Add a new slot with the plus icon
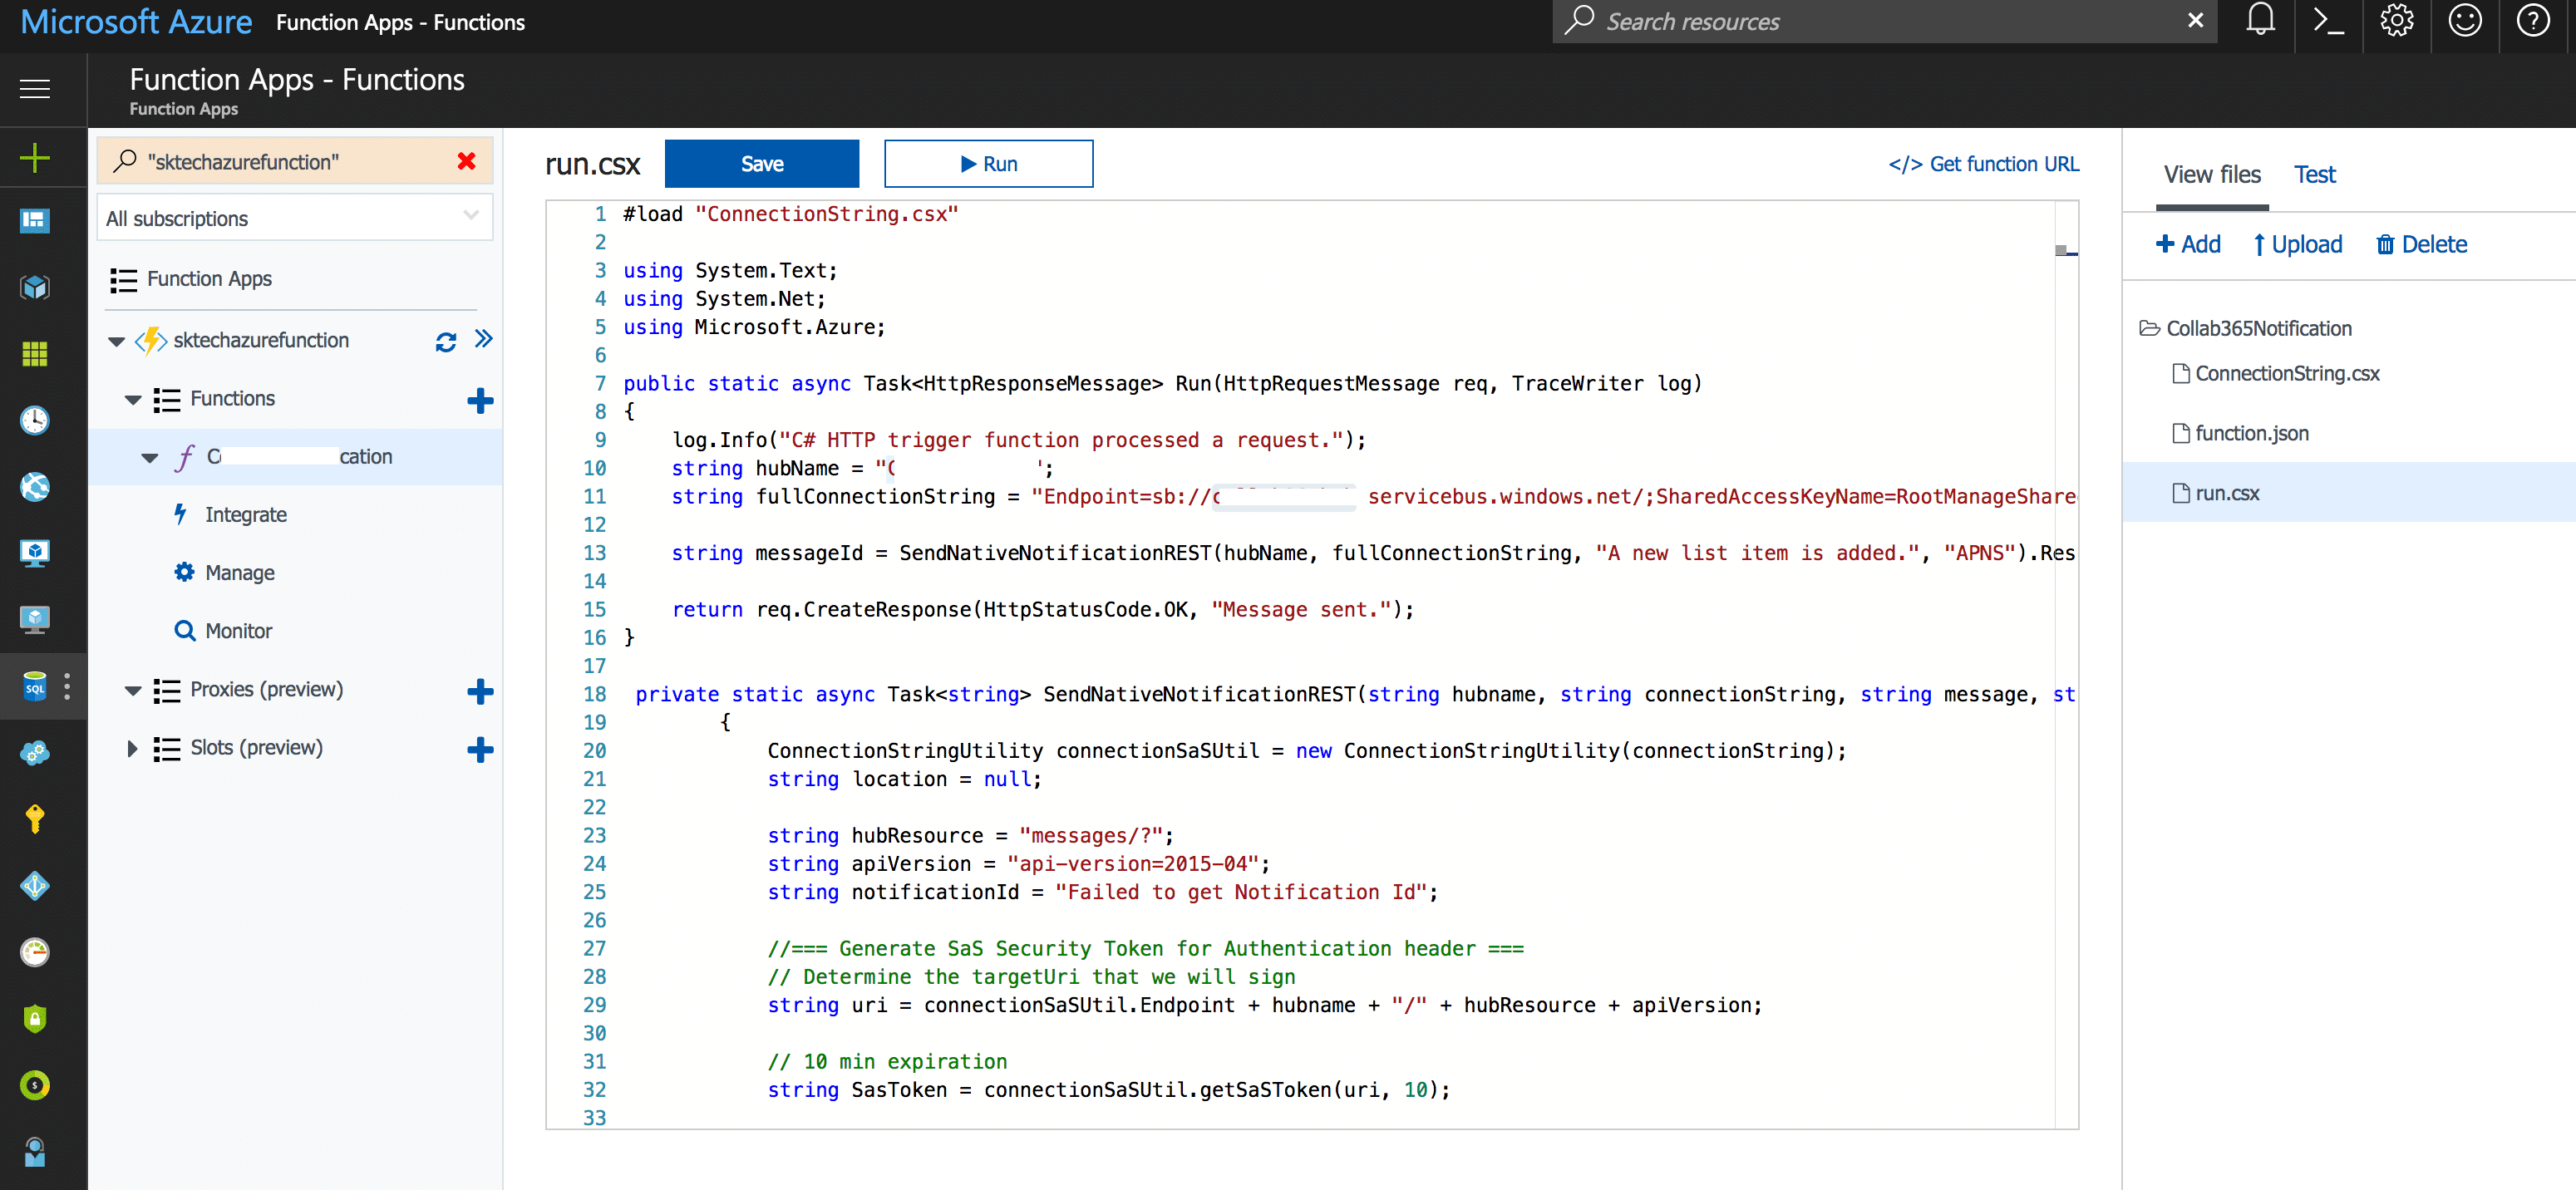 pos(480,750)
